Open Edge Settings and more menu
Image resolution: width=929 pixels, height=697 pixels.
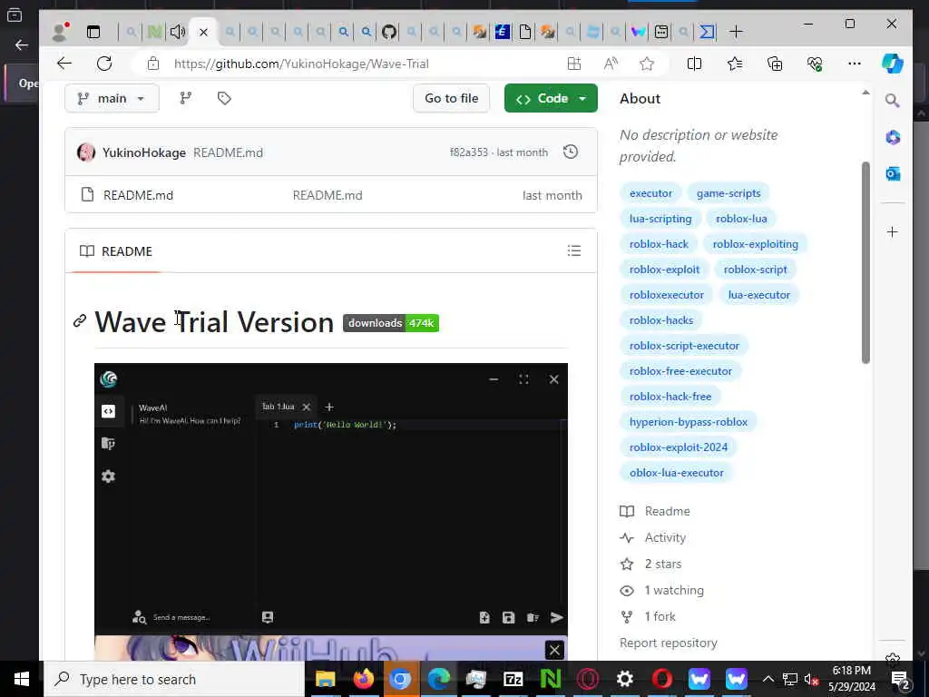click(855, 64)
